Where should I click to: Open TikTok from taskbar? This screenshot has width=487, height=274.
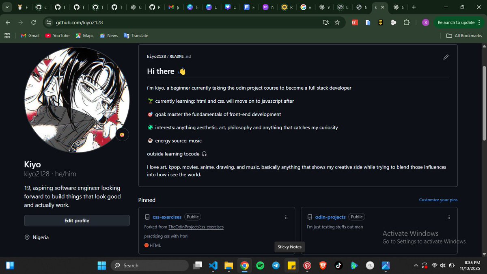point(338,265)
